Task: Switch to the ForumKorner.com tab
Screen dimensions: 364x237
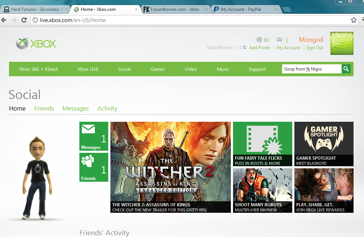Action: 175,9
